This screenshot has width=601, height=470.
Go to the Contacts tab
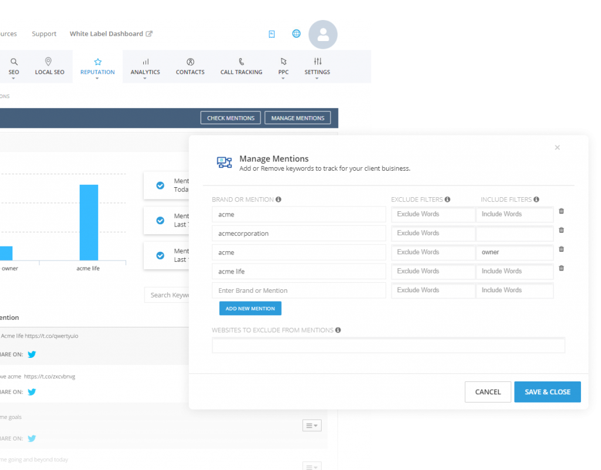190,67
